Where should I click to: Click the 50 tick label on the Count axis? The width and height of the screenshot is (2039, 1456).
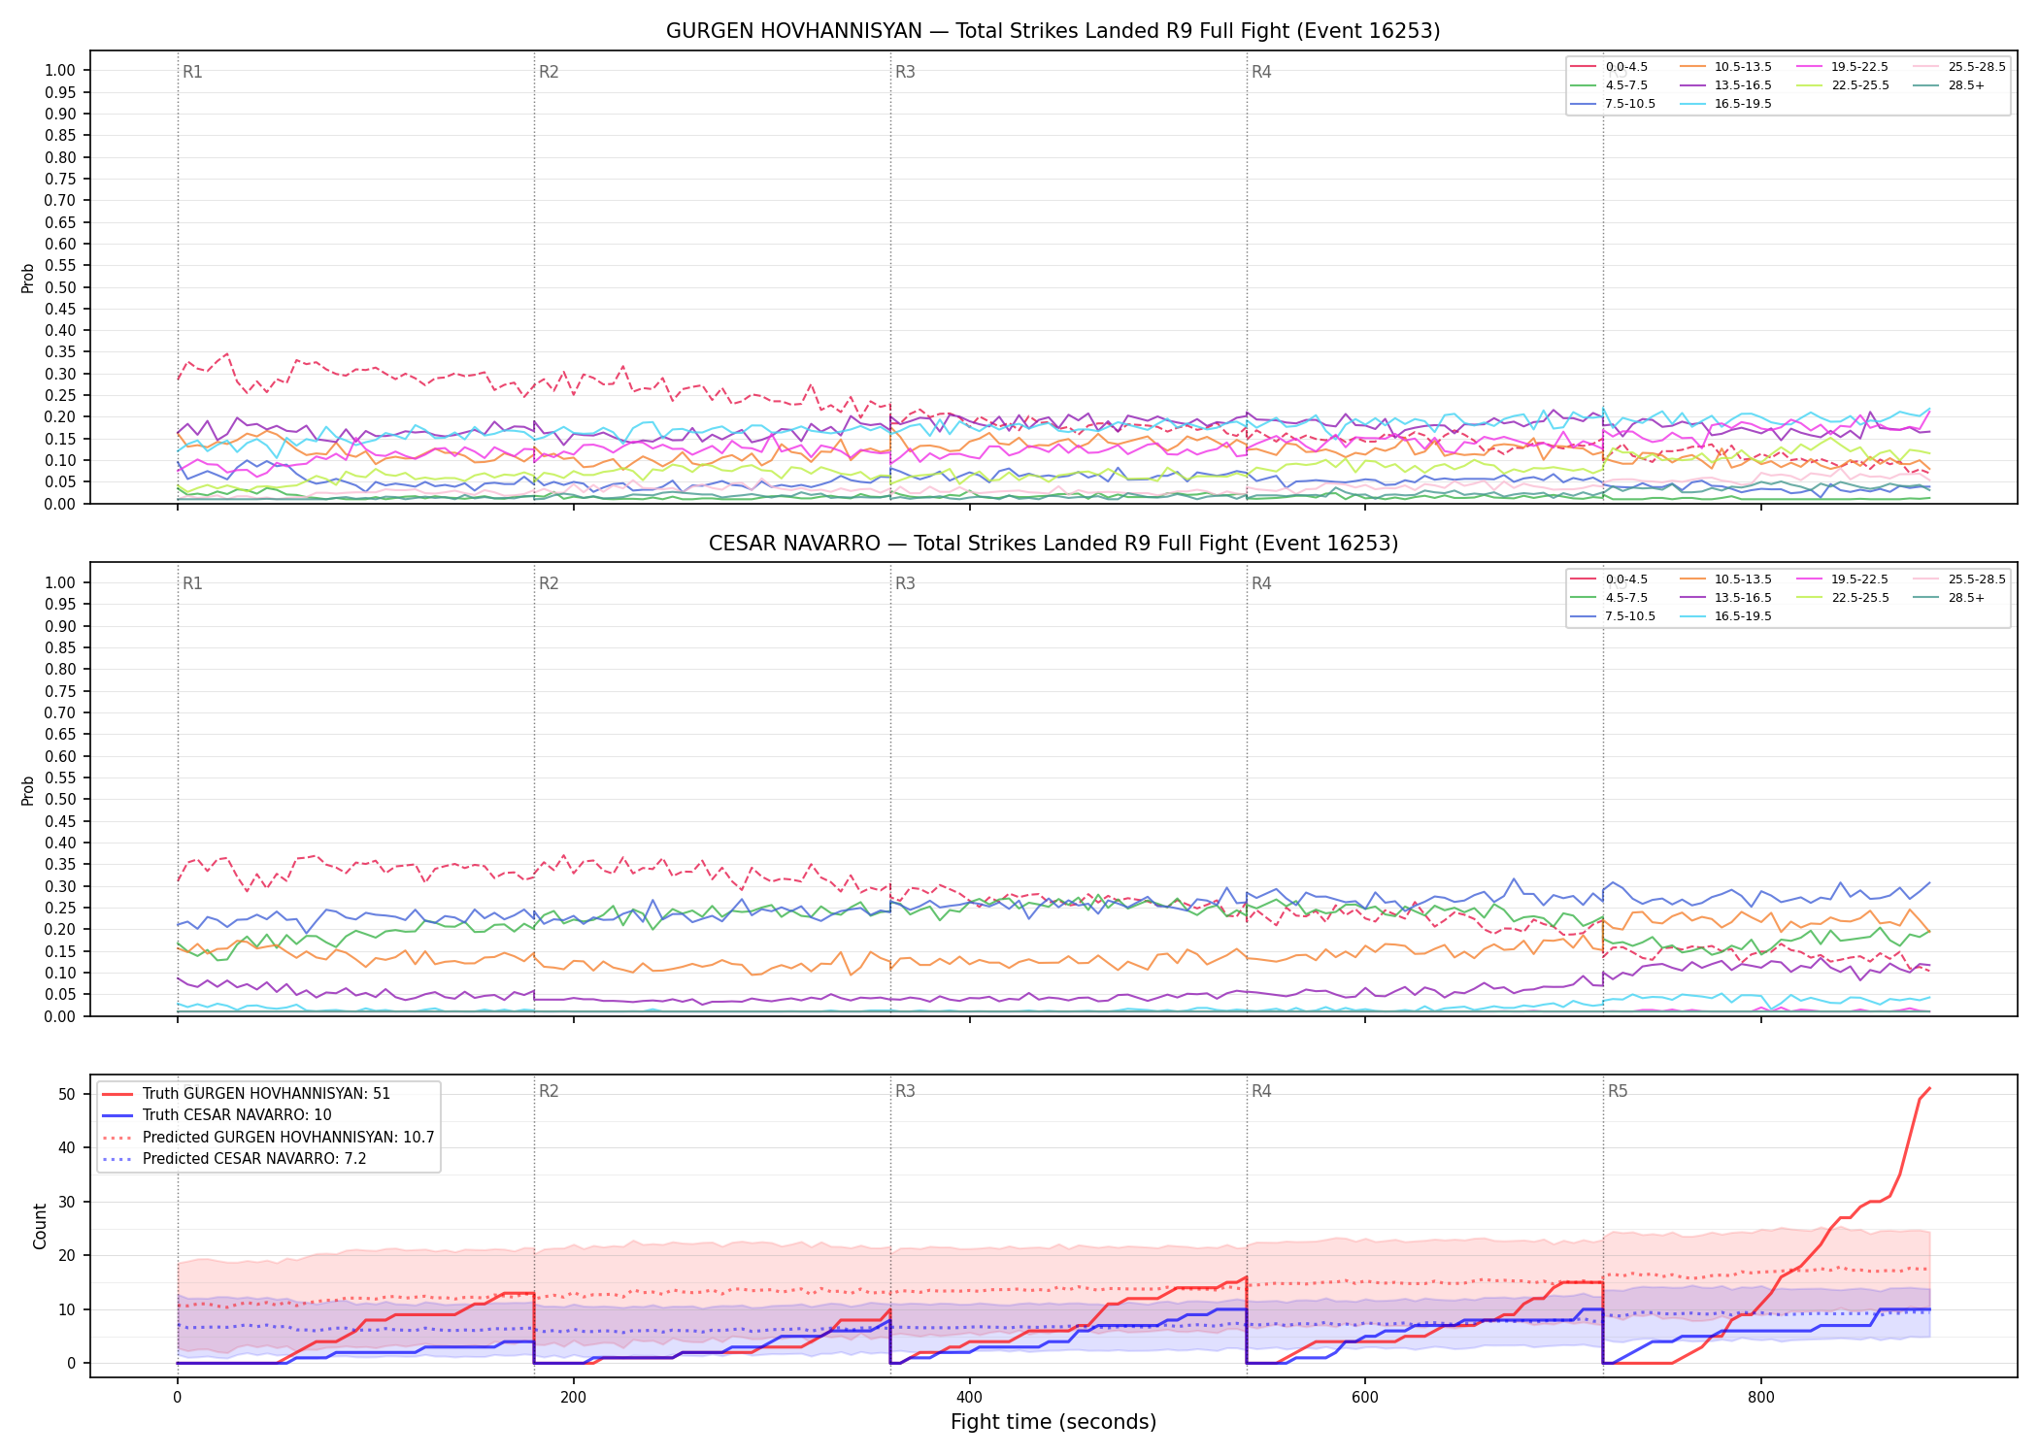pyautogui.click(x=67, y=1094)
